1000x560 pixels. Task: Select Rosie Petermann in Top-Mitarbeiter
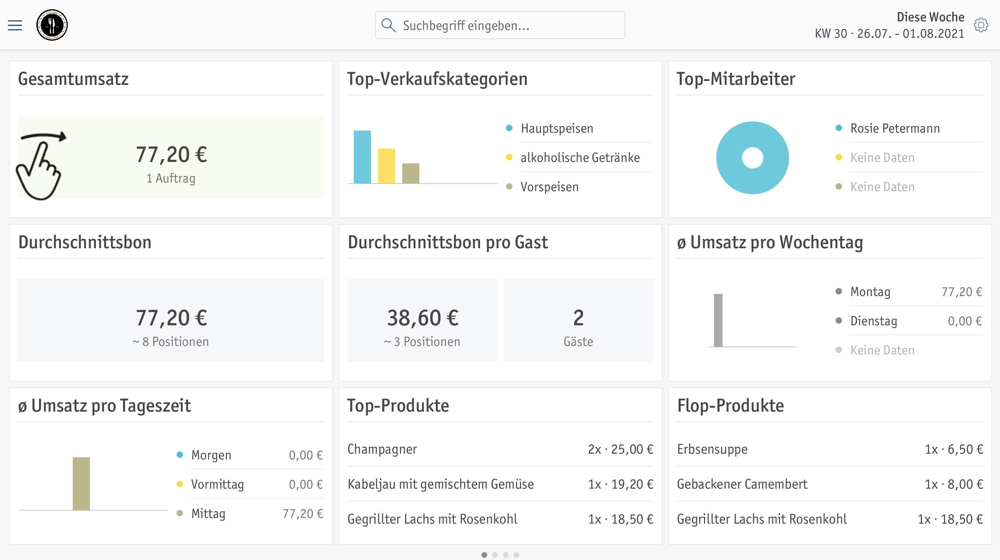(895, 128)
